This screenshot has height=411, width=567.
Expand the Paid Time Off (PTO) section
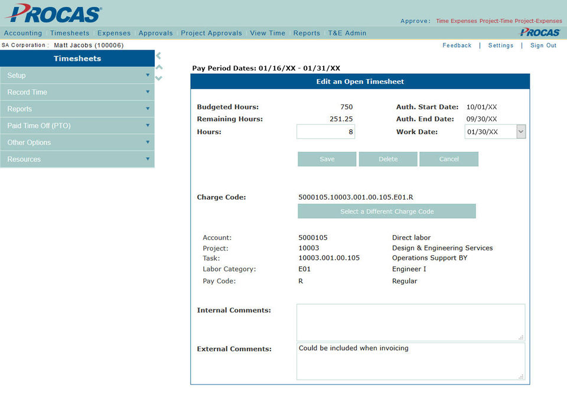[x=77, y=126]
